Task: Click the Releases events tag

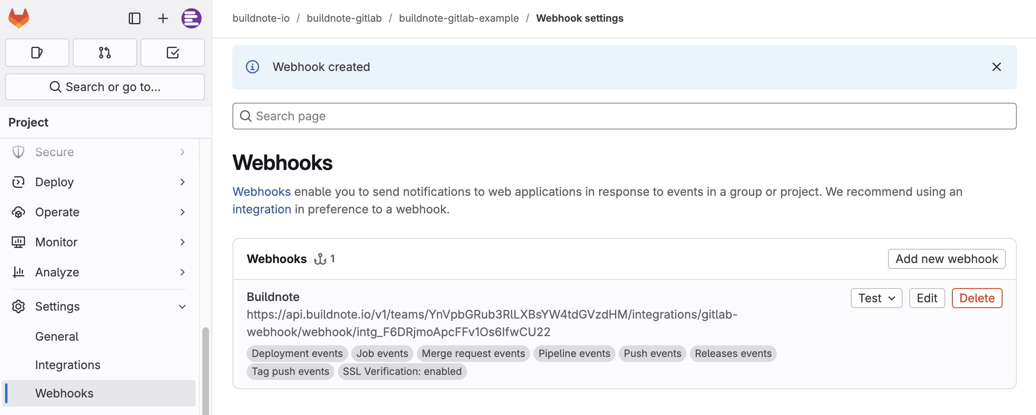Action: 733,354
